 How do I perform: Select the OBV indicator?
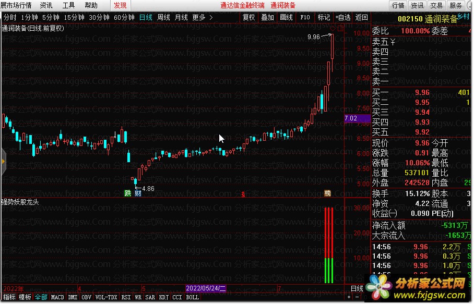[x=87, y=297]
